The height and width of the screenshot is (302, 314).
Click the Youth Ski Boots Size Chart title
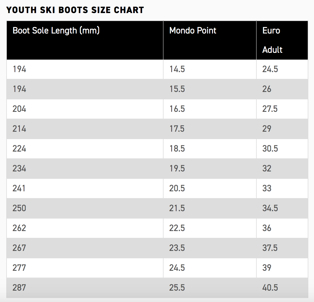(75, 10)
